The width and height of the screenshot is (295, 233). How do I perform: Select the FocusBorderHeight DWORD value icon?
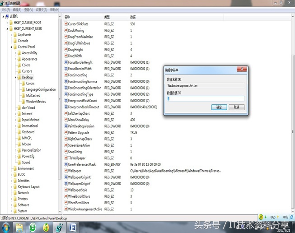66,62
